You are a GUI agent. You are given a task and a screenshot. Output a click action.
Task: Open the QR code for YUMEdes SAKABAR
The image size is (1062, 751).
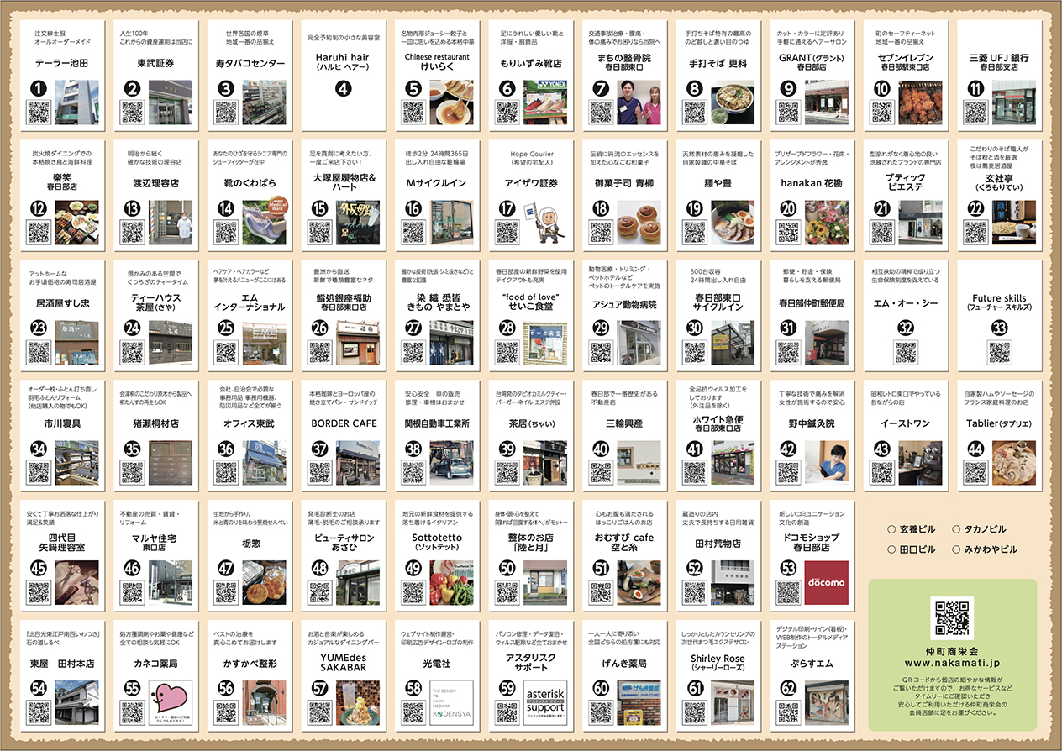[x=320, y=712]
